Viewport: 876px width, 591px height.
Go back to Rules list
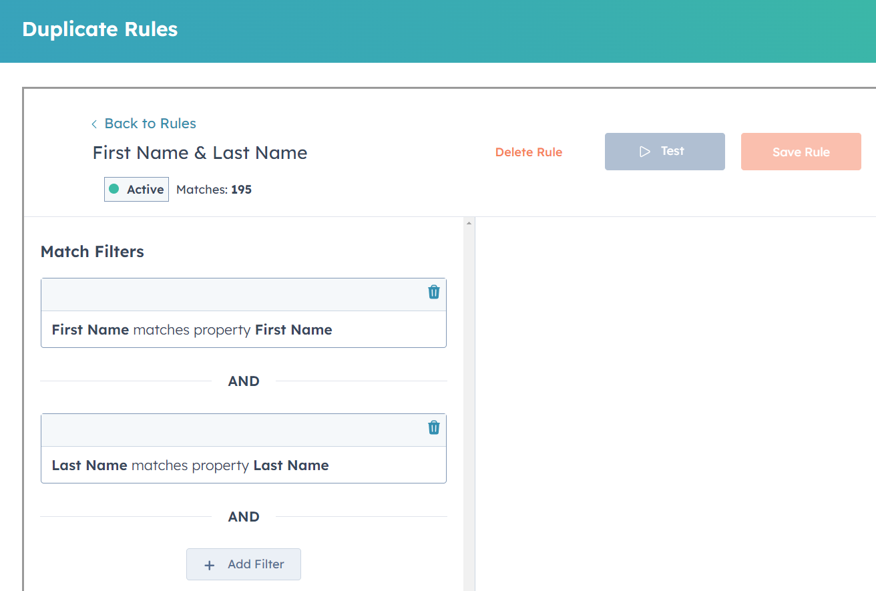tap(150, 124)
